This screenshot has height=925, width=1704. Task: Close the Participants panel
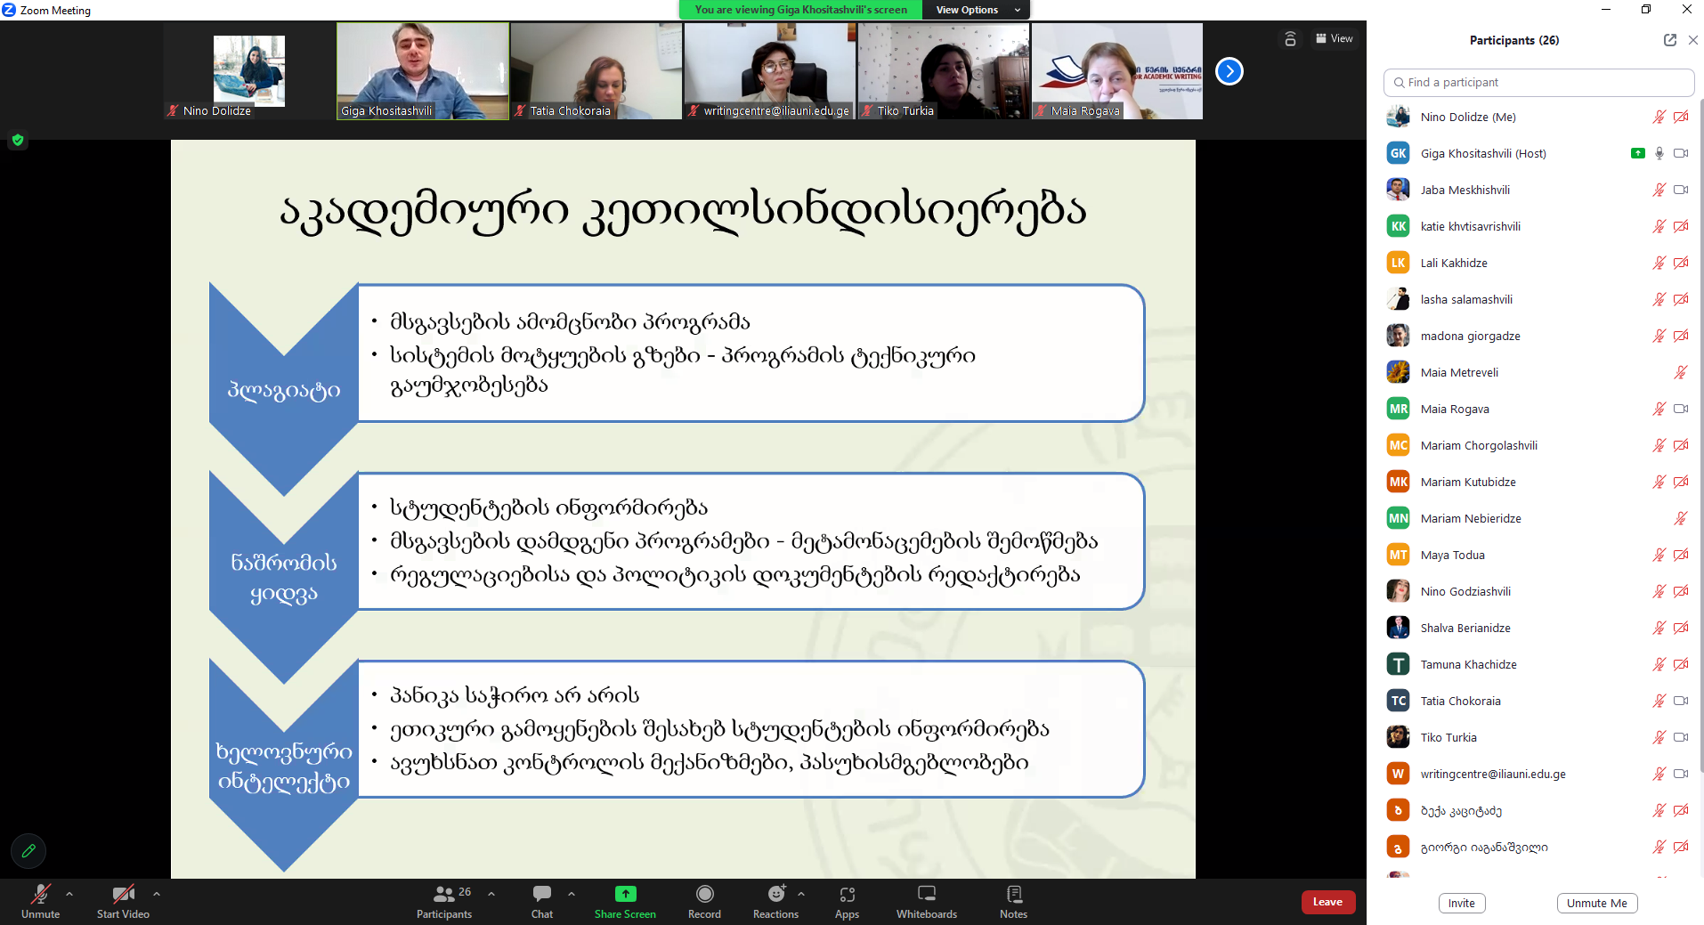(x=1692, y=40)
